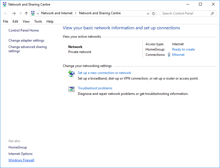Open the Tools menu
220x168 pixels.
click(38, 21)
